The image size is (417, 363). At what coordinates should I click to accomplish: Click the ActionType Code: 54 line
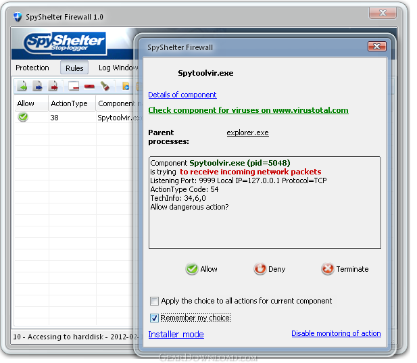(x=185, y=189)
